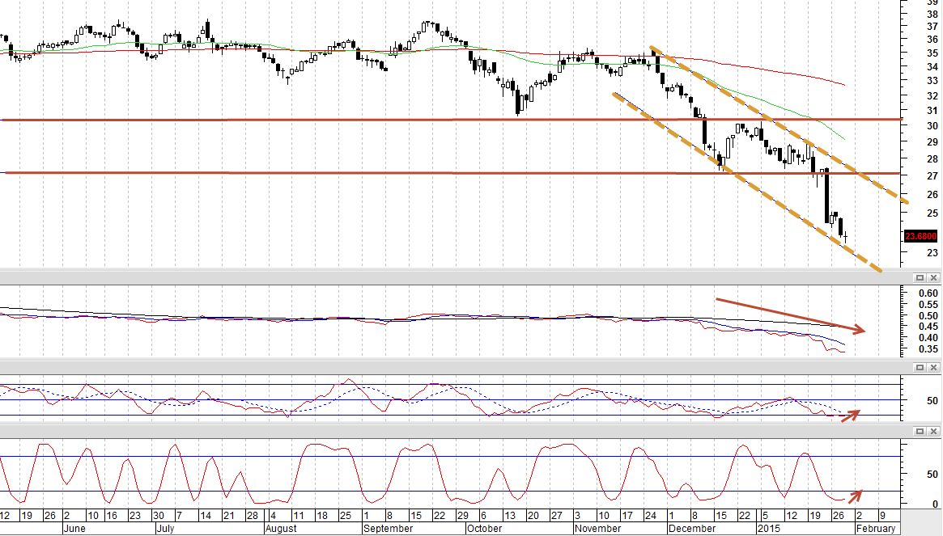The height and width of the screenshot is (536, 943).
Task: Select the upper orange dashed channel trendline
Action: tap(779, 125)
